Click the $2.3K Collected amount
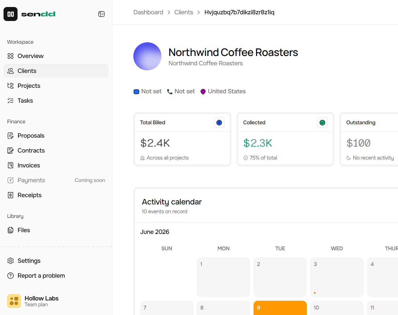Image resolution: width=398 pixels, height=315 pixels. pos(258,143)
